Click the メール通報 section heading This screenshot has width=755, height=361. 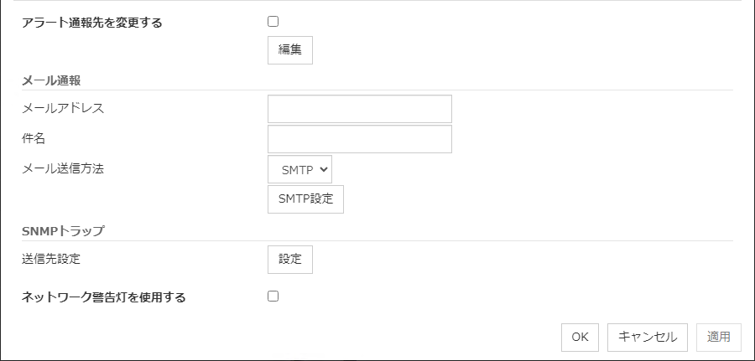tap(57, 80)
